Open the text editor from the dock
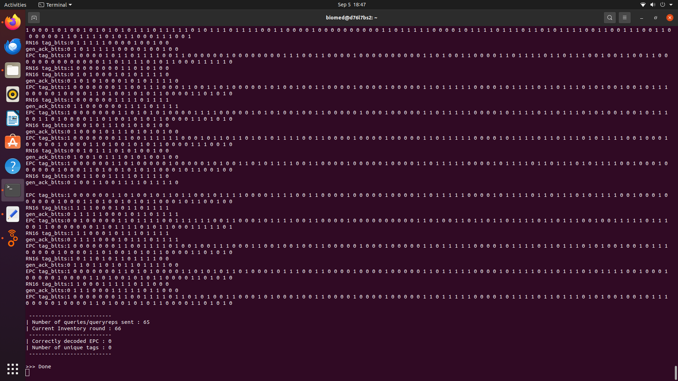Viewport: 678px width, 381px height. (x=12, y=214)
